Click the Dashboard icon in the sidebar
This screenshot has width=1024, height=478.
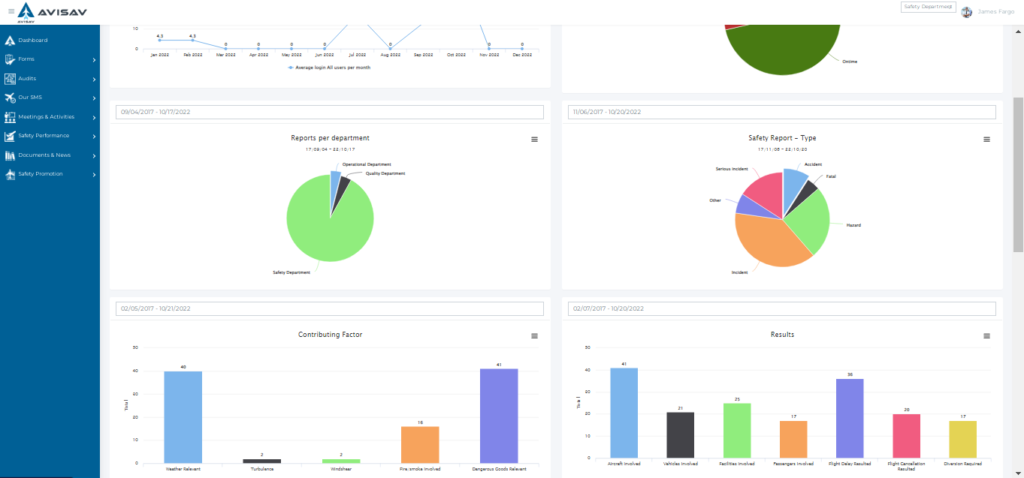pos(10,41)
